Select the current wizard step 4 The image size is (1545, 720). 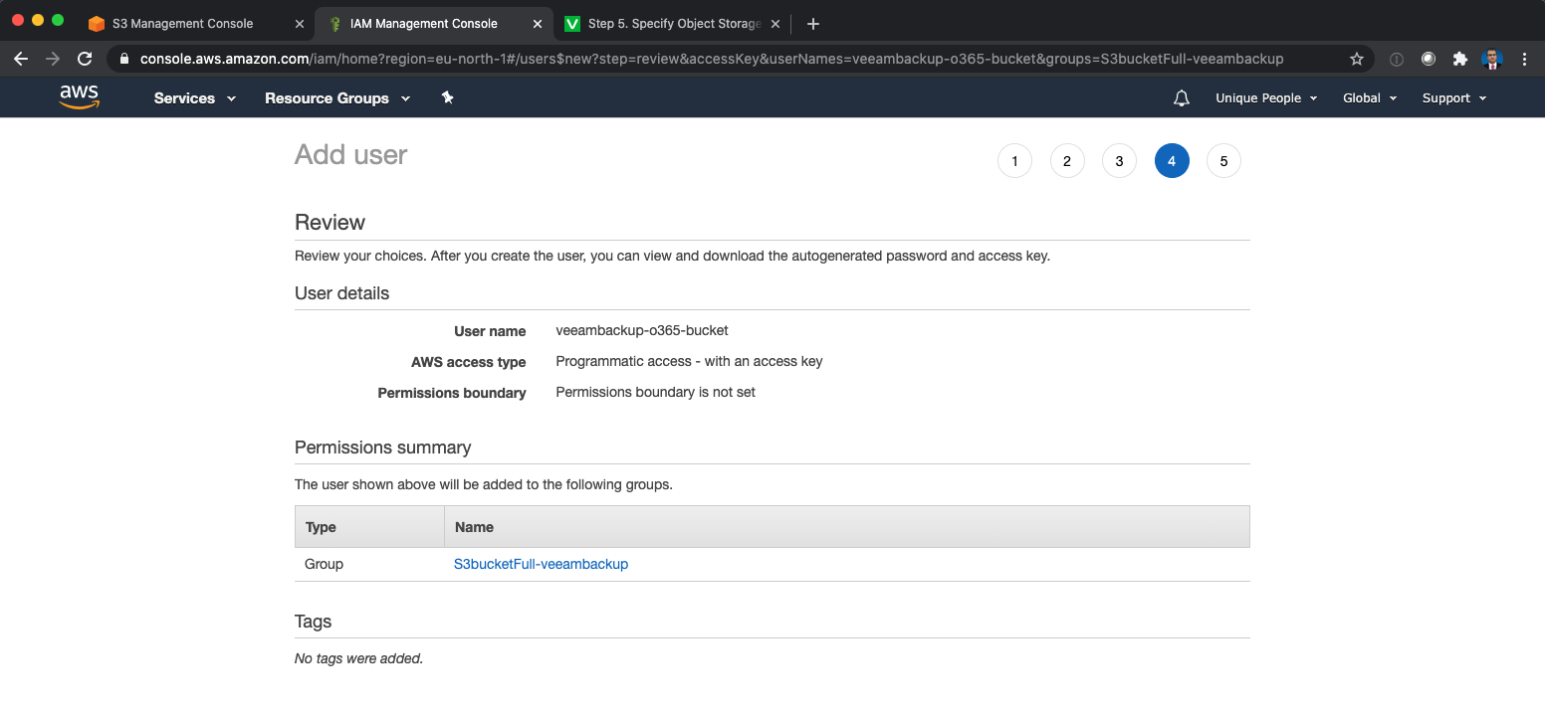(x=1172, y=161)
